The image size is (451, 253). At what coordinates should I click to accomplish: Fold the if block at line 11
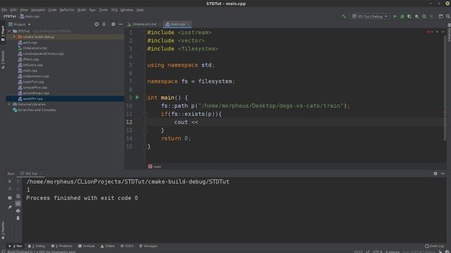(x=145, y=114)
